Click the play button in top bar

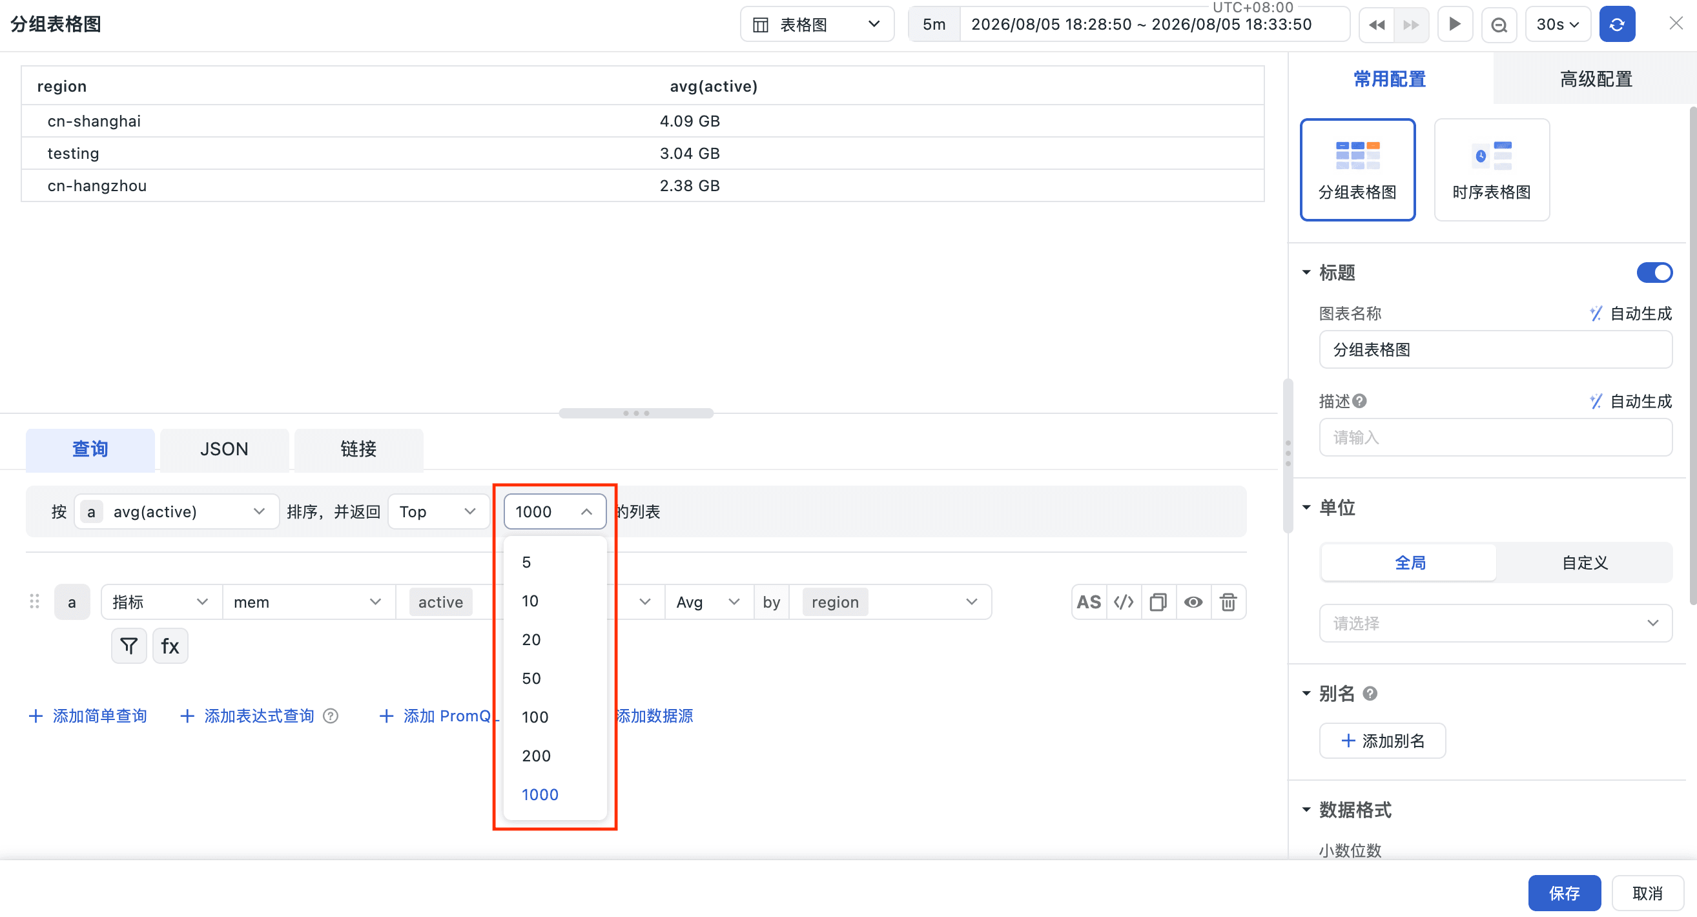pyautogui.click(x=1455, y=25)
